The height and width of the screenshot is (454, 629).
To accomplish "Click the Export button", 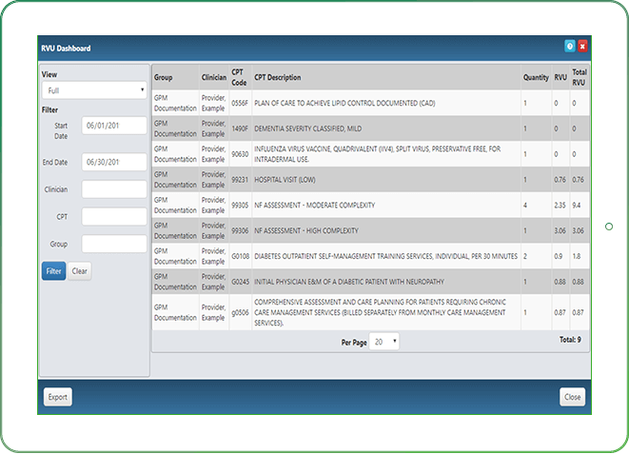I will tap(58, 397).
